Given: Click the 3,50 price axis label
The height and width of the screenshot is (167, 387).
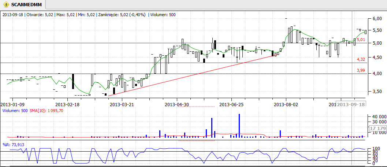Looking at the screenshot, I should (377, 92).
